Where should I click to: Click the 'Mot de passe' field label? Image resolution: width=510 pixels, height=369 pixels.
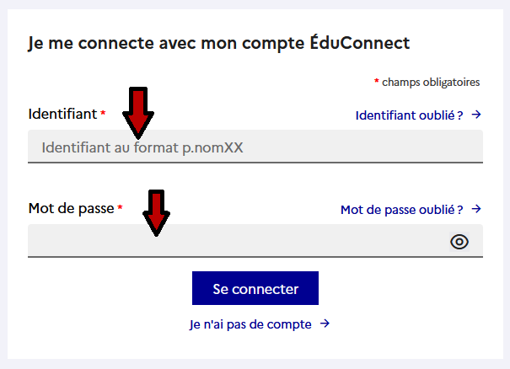pyautogui.click(x=71, y=208)
